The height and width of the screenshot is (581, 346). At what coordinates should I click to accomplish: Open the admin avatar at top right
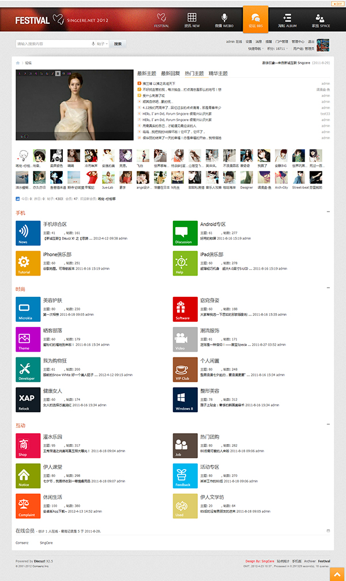tap(323, 45)
